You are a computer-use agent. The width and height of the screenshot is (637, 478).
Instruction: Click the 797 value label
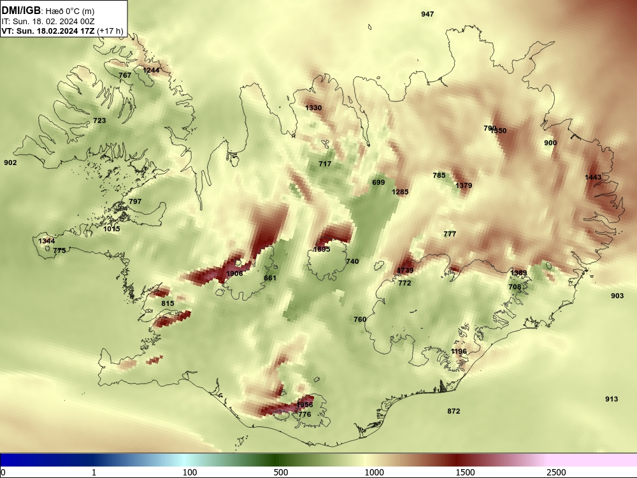(135, 201)
